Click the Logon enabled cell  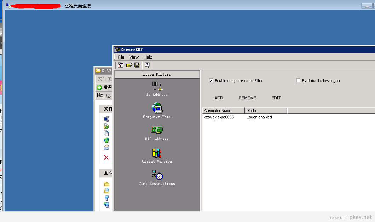pos(259,117)
